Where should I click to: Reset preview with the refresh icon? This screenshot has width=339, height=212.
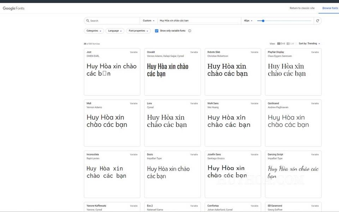click(317, 21)
